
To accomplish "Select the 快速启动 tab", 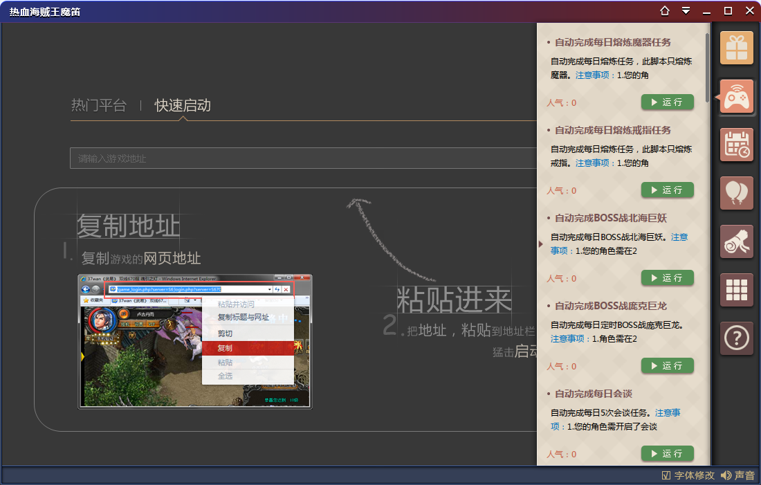I will click(x=183, y=106).
